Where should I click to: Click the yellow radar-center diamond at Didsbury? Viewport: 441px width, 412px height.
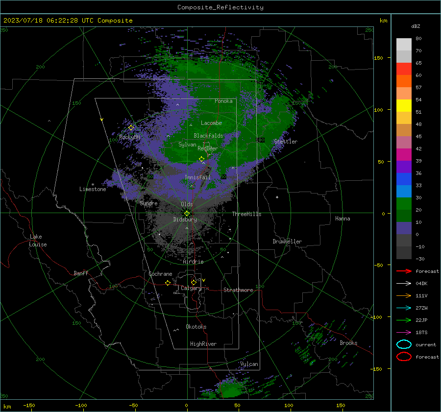click(187, 214)
